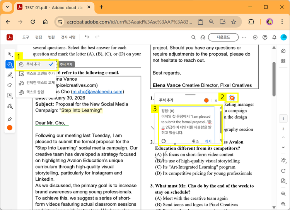Bookmark this page with star

click(x=234, y=22)
